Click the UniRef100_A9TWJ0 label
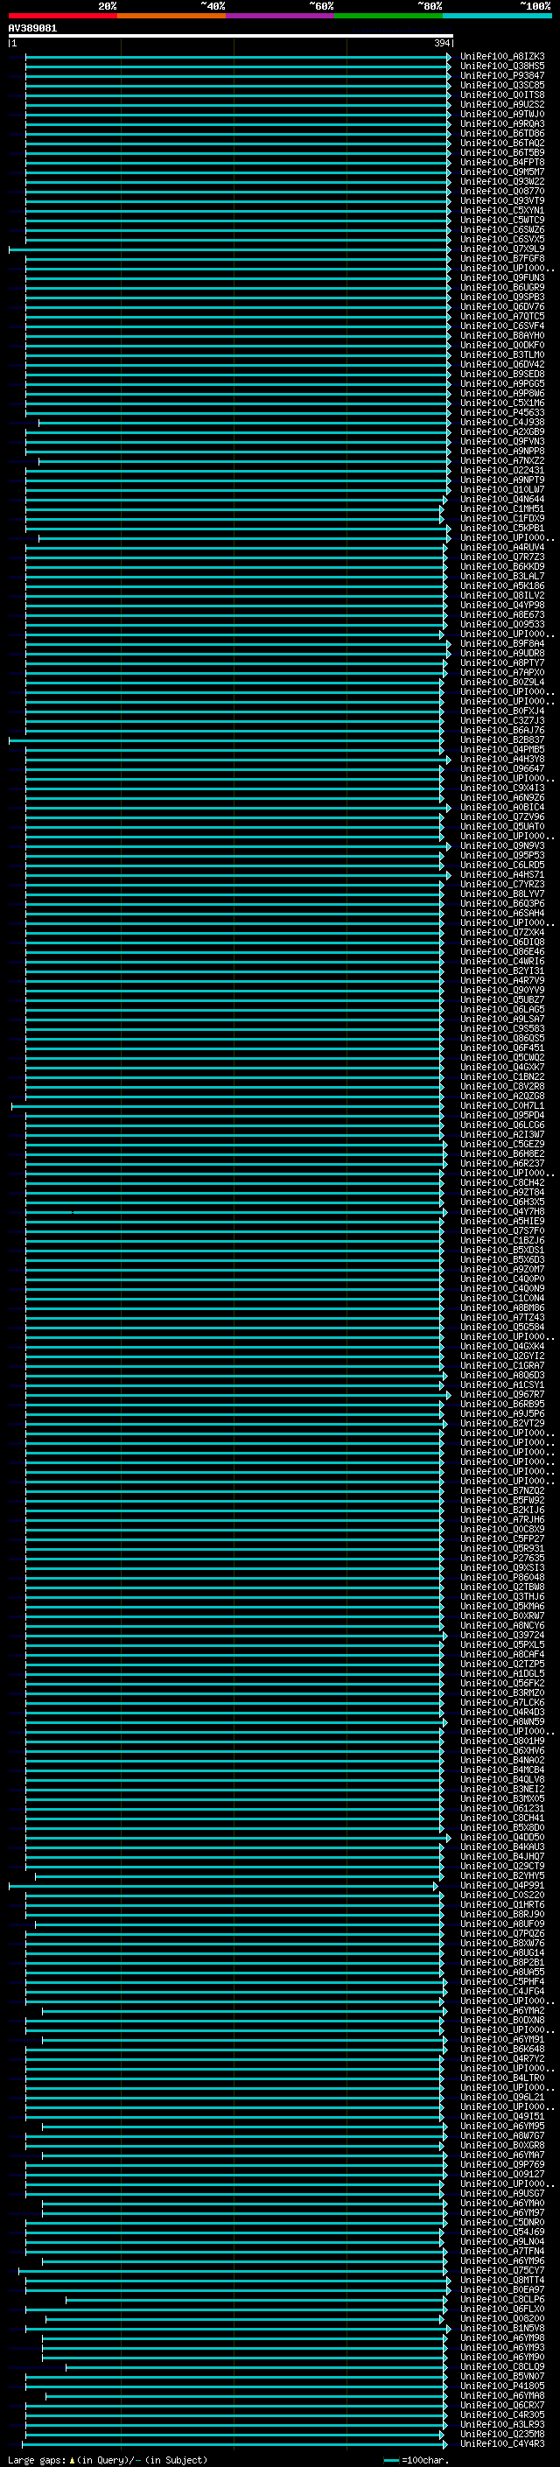Viewport: 560px width, 2467px height. coord(502,114)
